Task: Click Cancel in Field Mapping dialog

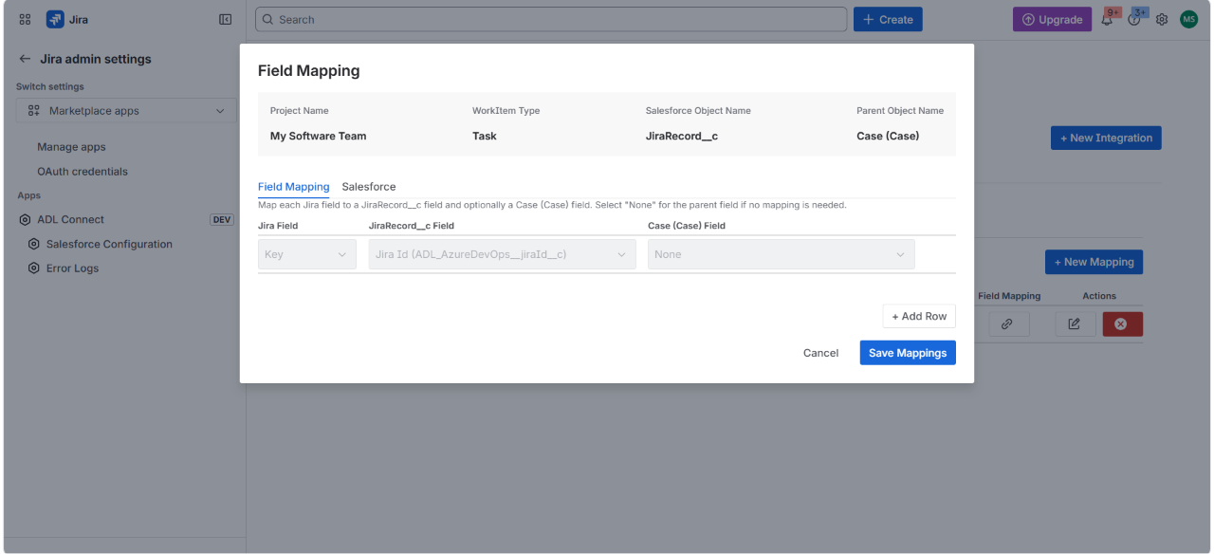Action: click(x=820, y=353)
